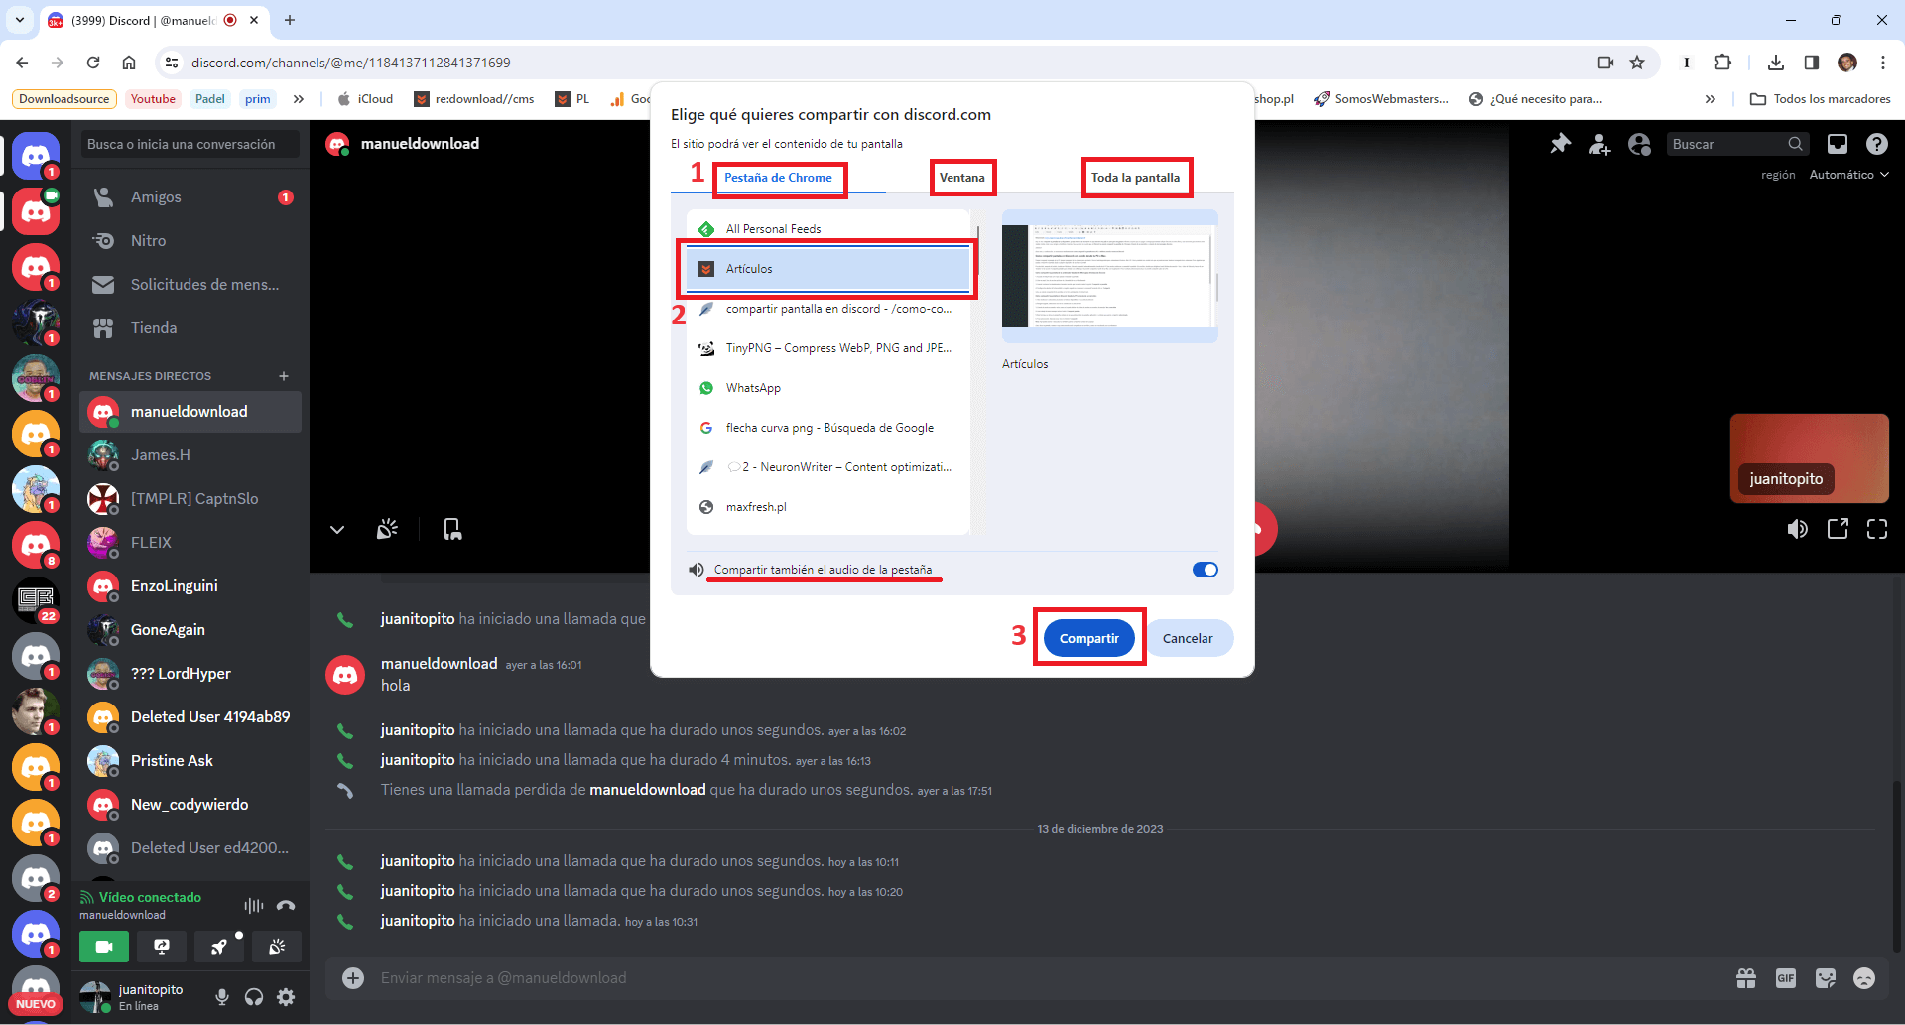Select the WhatsApp tab entry
1905x1025 pixels.
tap(827, 388)
